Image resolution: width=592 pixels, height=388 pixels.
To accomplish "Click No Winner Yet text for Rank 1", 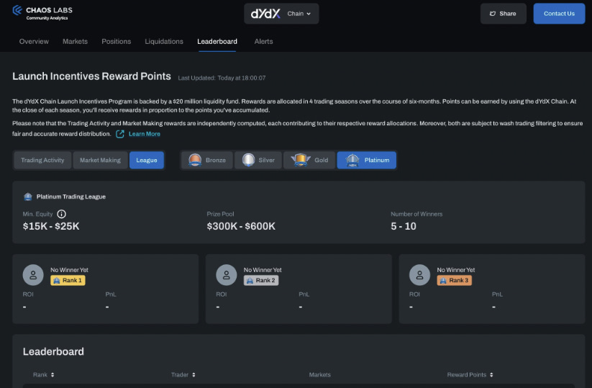I will tap(70, 270).
